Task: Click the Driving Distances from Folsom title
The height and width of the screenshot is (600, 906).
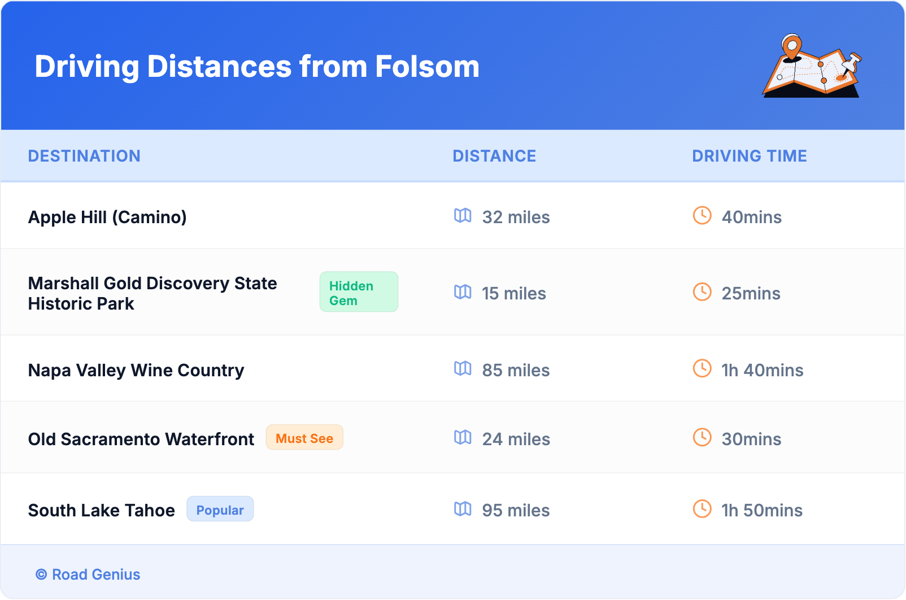Action: (x=257, y=67)
